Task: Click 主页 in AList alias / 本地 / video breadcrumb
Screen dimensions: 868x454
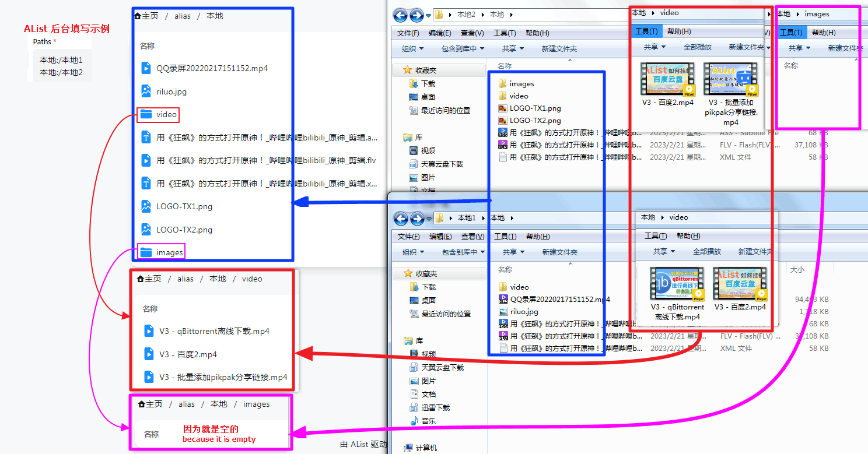Action: coord(149,279)
